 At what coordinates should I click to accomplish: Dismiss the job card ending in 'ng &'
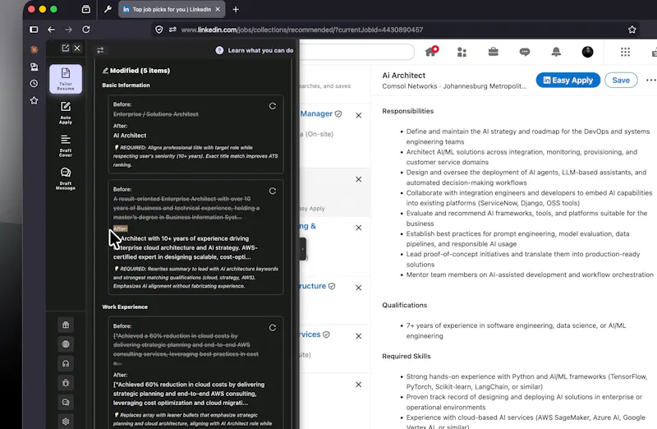pyautogui.click(x=359, y=228)
